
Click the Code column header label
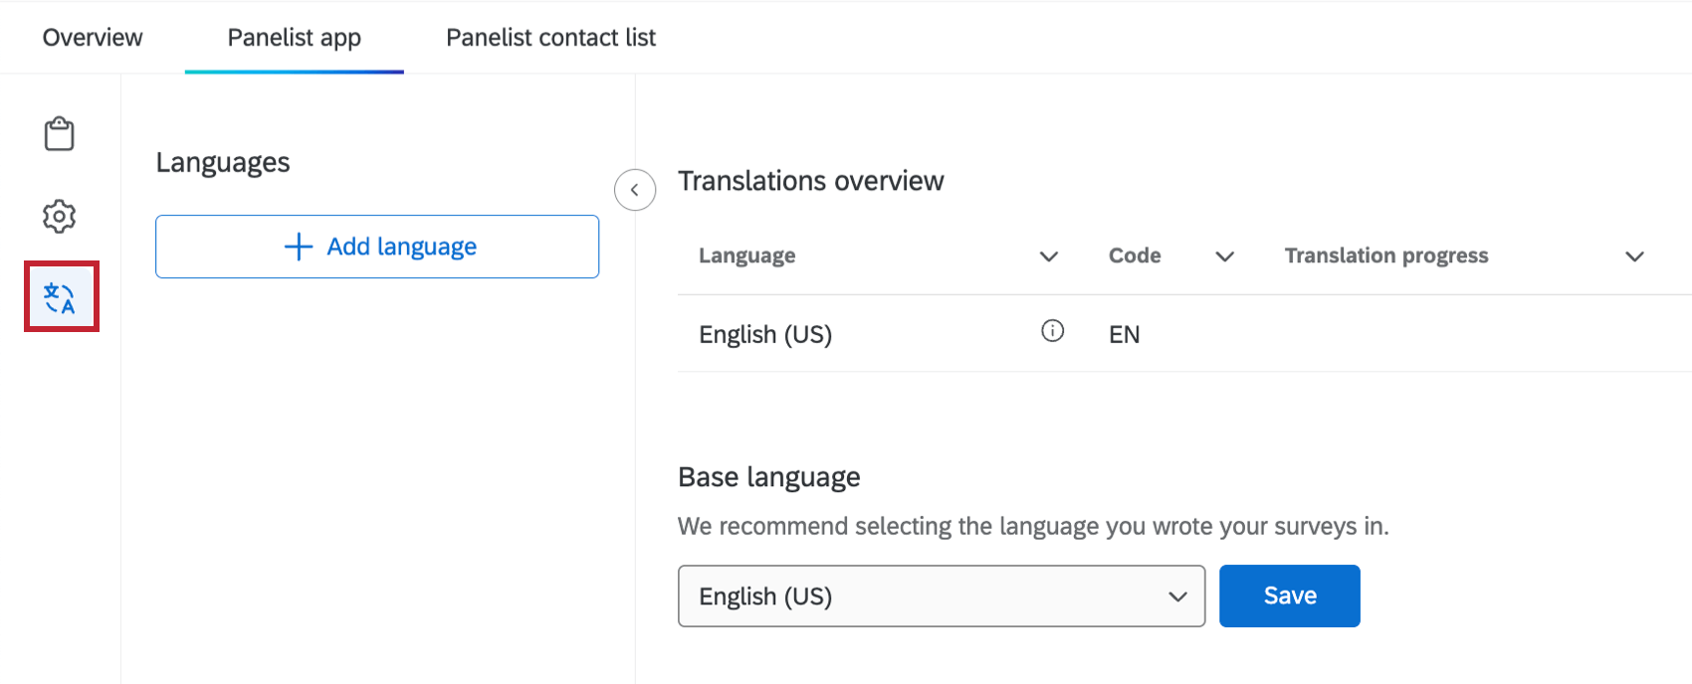coord(1135,256)
